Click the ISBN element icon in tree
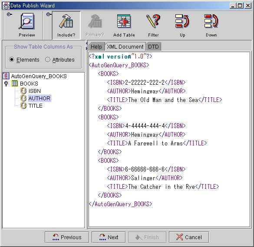 pyautogui.click(x=23, y=91)
